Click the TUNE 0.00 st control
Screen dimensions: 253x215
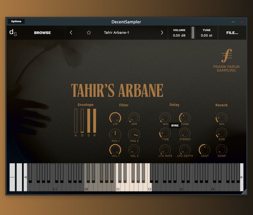207,33
